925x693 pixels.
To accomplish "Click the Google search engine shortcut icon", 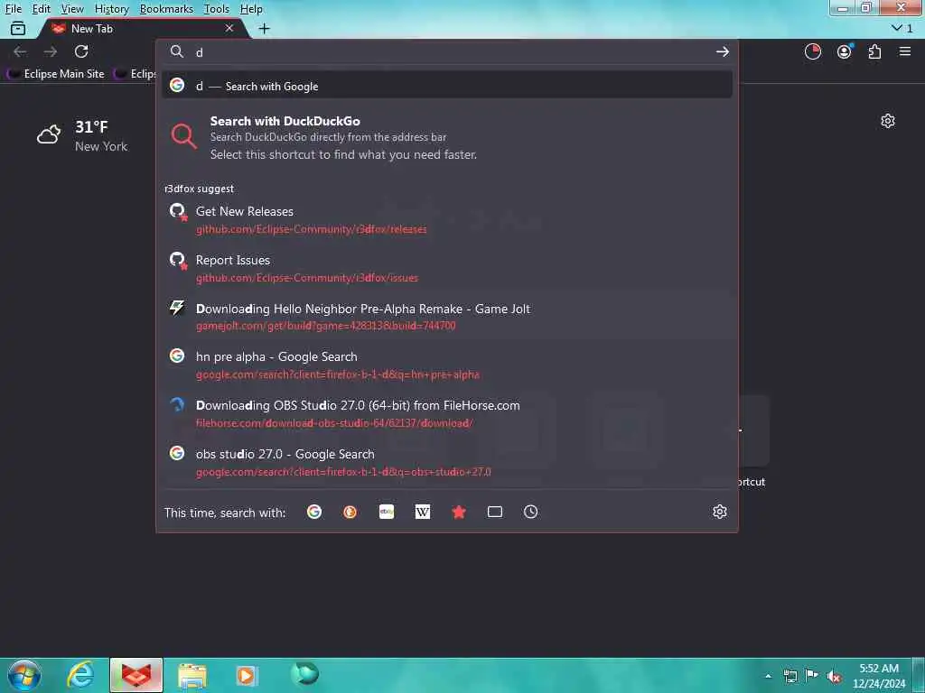I will click(x=314, y=513).
